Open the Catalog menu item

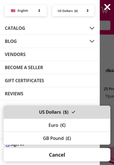point(15,28)
